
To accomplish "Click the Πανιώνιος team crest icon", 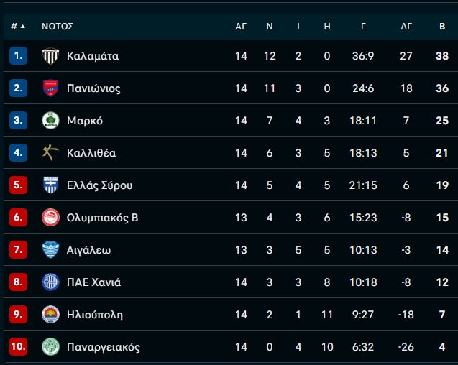I will click(50, 88).
